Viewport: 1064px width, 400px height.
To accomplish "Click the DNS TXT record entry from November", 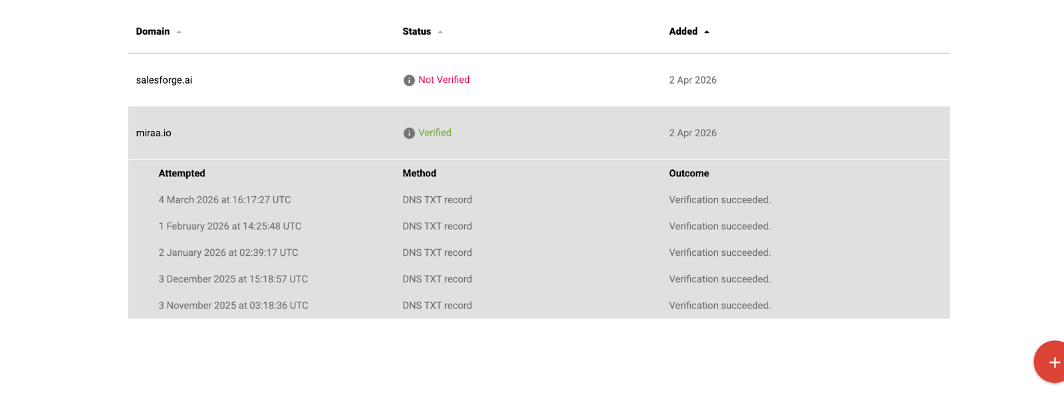I will [x=437, y=306].
